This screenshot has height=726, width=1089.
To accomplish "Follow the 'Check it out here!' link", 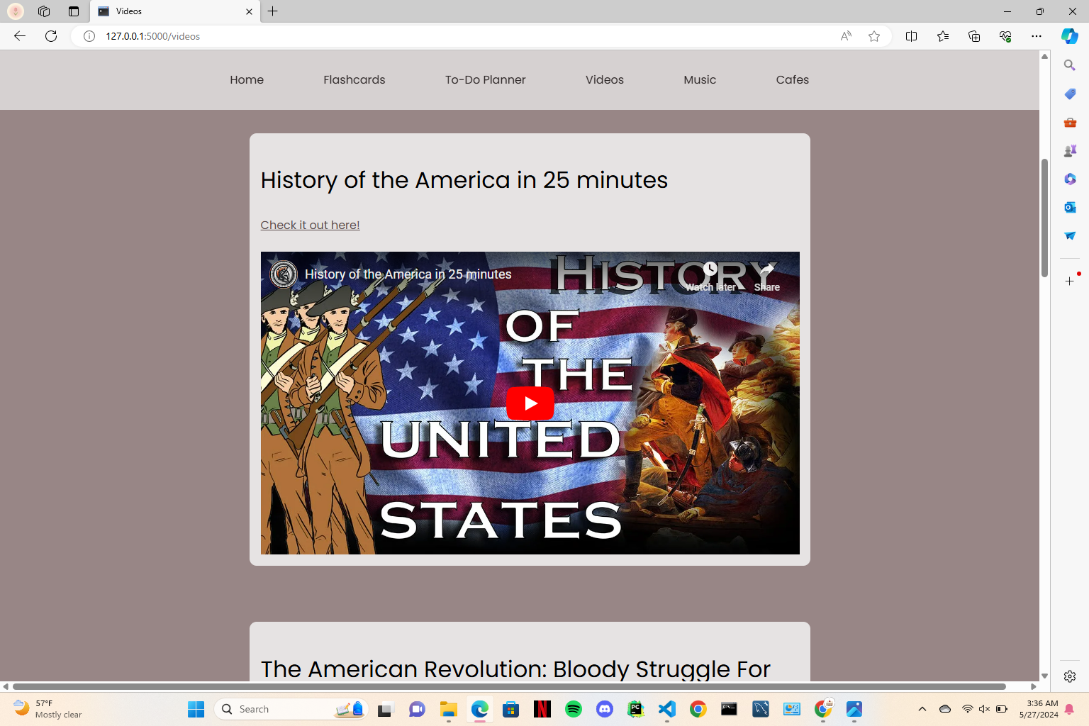I will (310, 225).
